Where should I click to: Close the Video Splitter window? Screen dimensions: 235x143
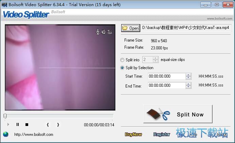pyautogui.click(x=228, y=5)
